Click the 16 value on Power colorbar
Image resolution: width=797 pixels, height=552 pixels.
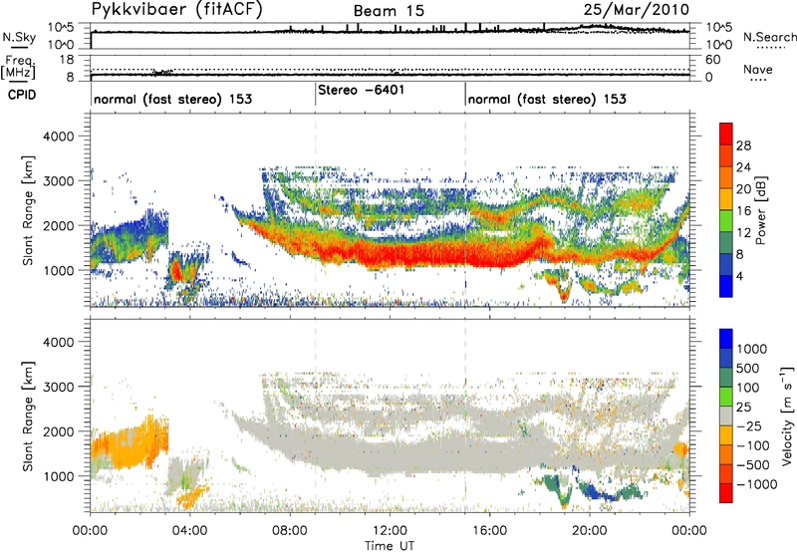click(743, 211)
